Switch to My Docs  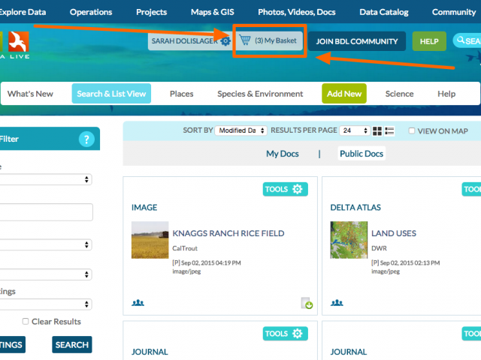(283, 153)
